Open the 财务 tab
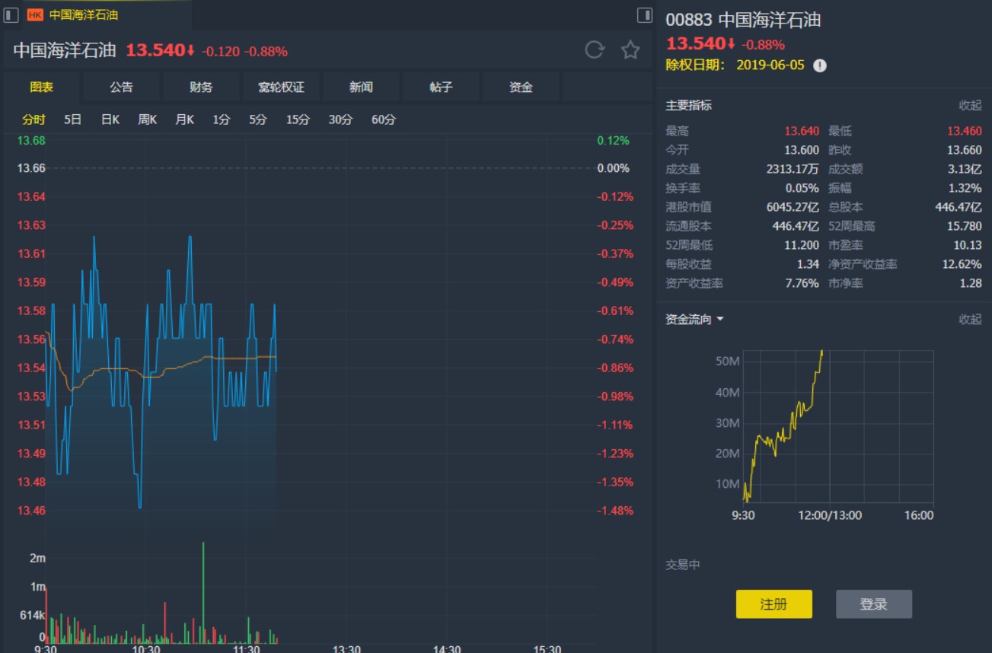This screenshot has height=653, width=992. [201, 88]
